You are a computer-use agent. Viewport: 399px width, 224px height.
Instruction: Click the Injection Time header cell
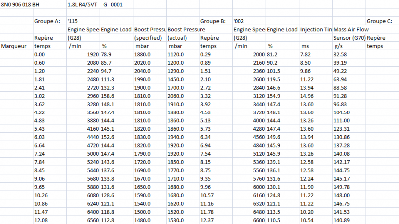click(x=316, y=30)
